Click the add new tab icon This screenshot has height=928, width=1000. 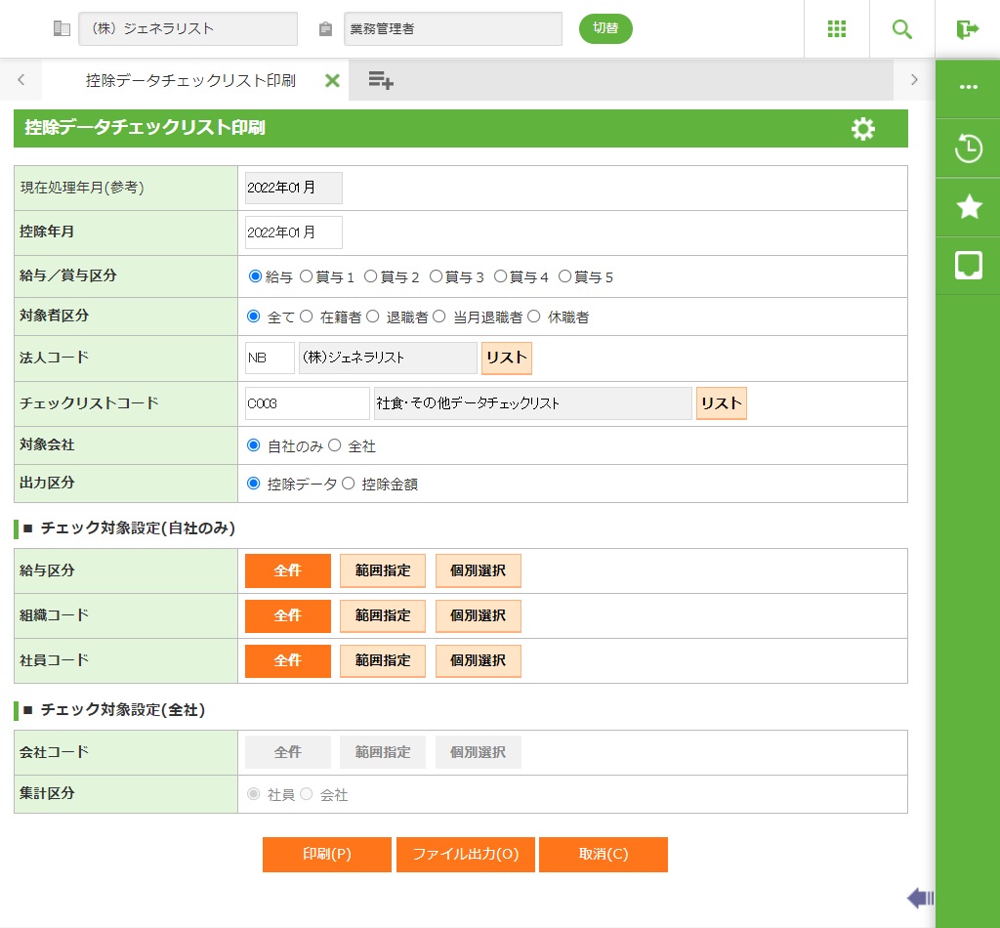click(x=381, y=80)
